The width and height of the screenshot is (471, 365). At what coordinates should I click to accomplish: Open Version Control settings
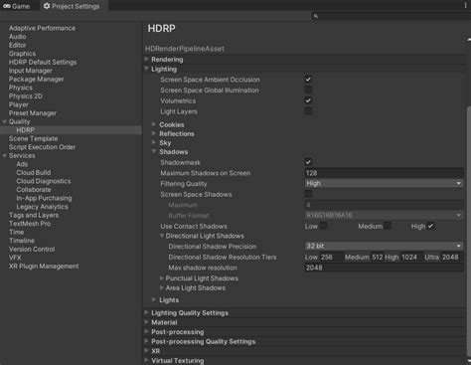32,249
